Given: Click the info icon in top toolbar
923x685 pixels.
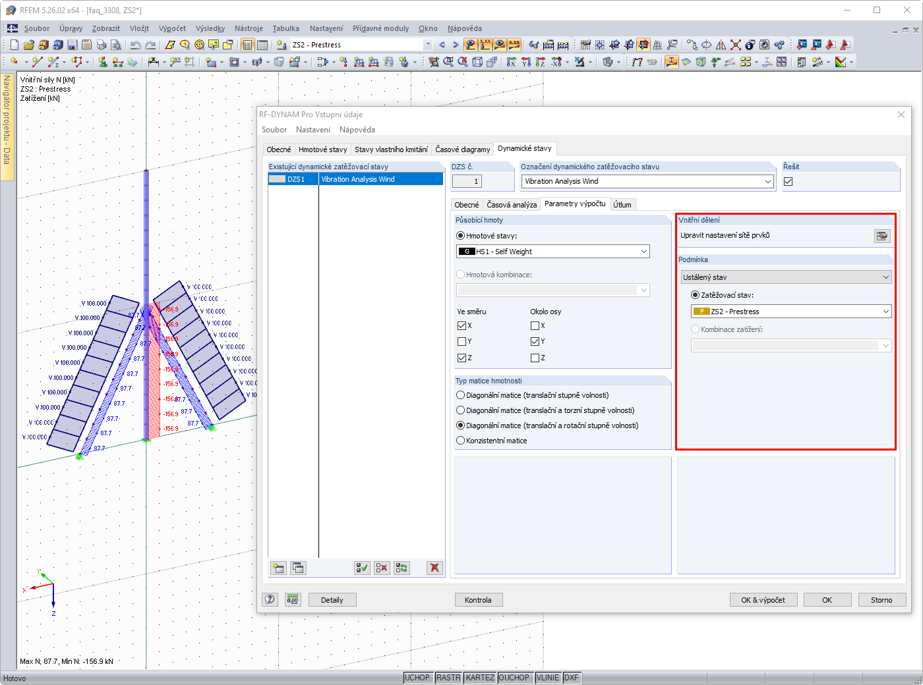Looking at the screenshot, I should (x=750, y=45).
